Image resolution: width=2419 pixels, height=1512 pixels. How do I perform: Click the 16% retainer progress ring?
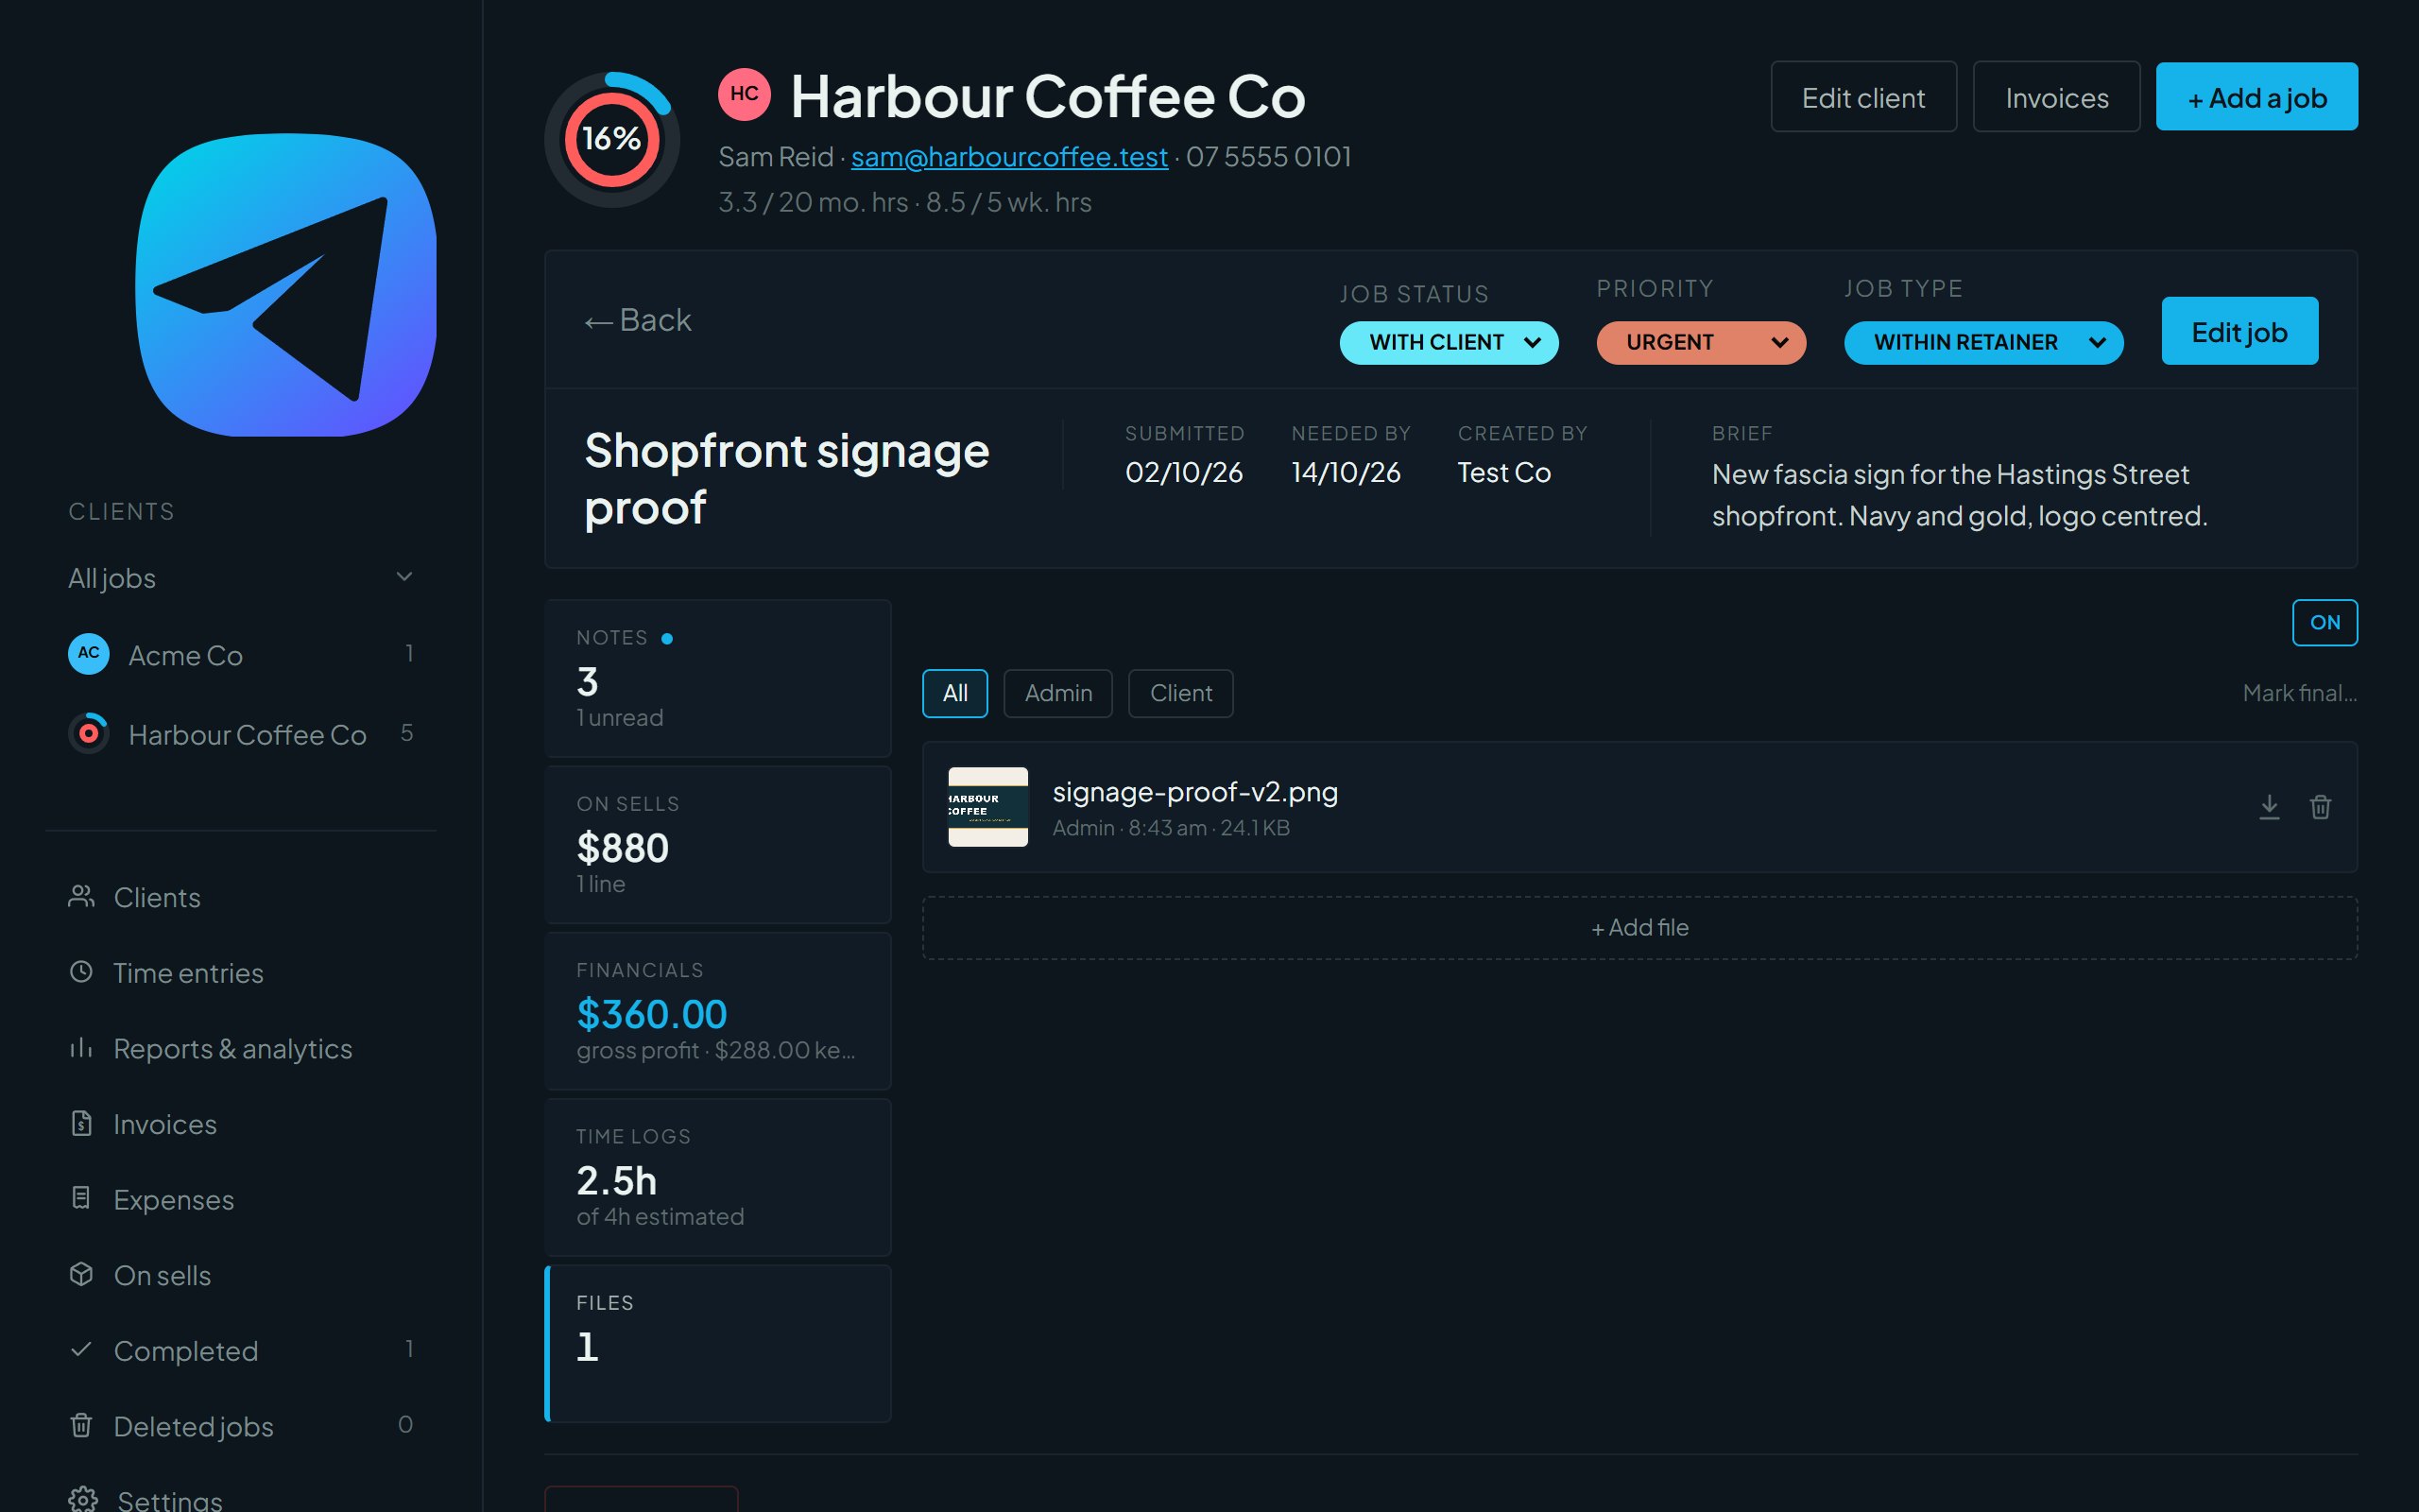[x=611, y=139]
